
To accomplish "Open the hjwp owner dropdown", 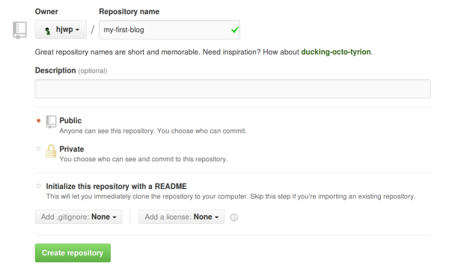I will pyautogui.click(x=61, y=29).
